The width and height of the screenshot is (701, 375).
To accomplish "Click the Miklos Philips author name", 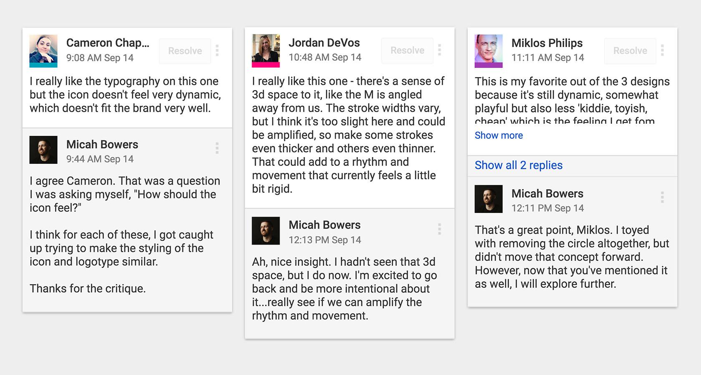I will [x=547, y=43].
